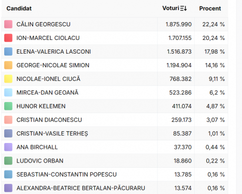242x194 pixels.
Task: Click the Candidat column header
Action: point(19,8)
